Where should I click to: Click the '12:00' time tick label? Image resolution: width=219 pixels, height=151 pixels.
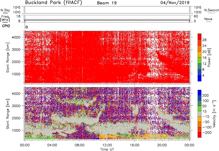coord(107,145)
